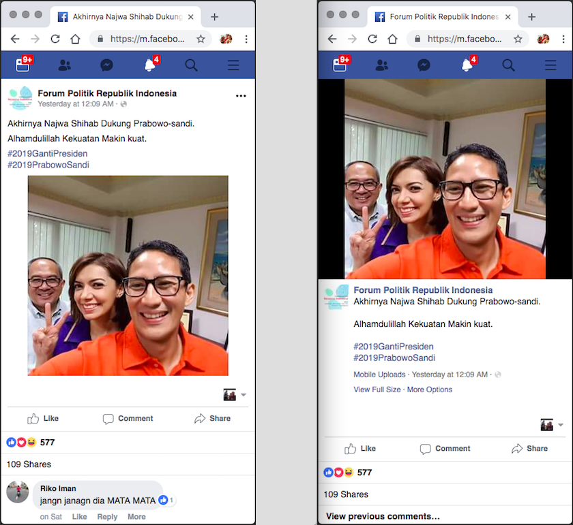The width and height of the screenshot is (573, 525).
Task: Like the photo in right window
Action: pyautogui.click(x=360, y=449)
